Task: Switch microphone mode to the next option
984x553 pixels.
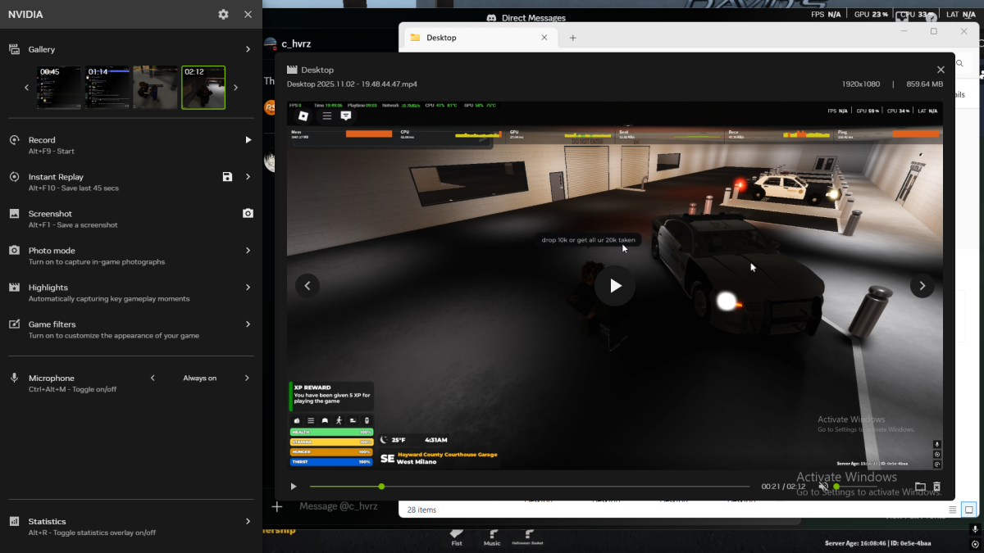Action: pos(247,378)
